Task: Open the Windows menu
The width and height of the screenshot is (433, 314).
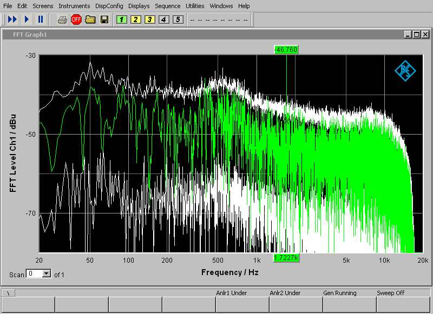Action: point(221,6)
